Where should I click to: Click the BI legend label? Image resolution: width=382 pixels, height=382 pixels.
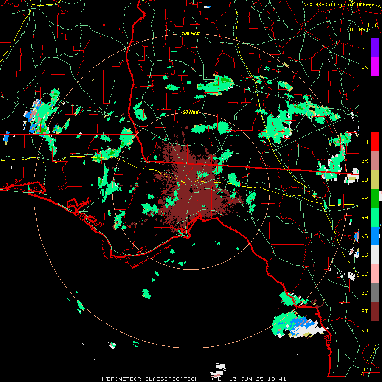point(364,312)
